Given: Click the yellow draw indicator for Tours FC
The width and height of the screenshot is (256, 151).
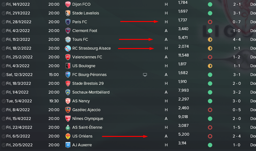Looking at the screenshot, I should coord(210,40).
